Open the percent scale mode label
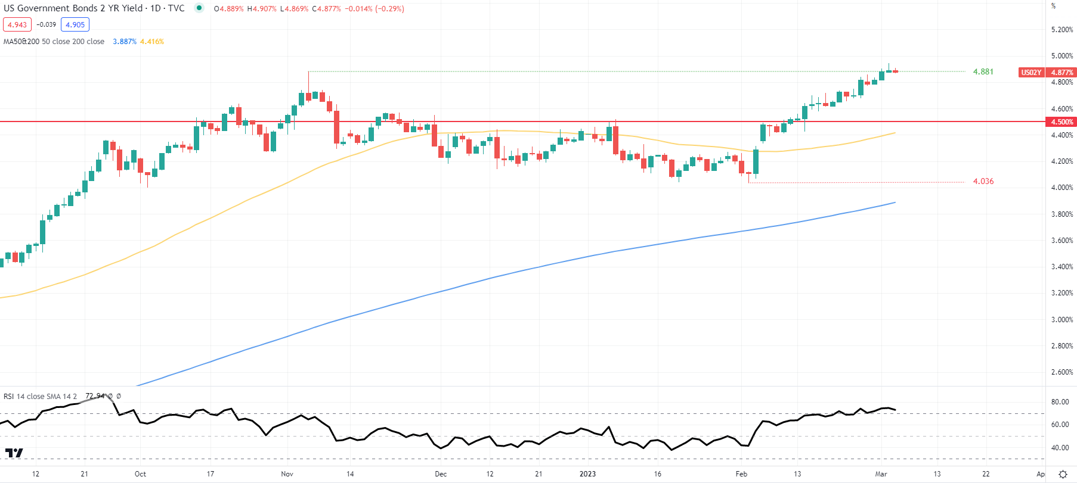 click(1053, 6)
